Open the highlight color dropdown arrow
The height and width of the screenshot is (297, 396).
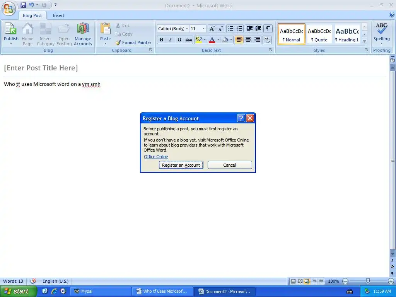[x=205, y=40]
